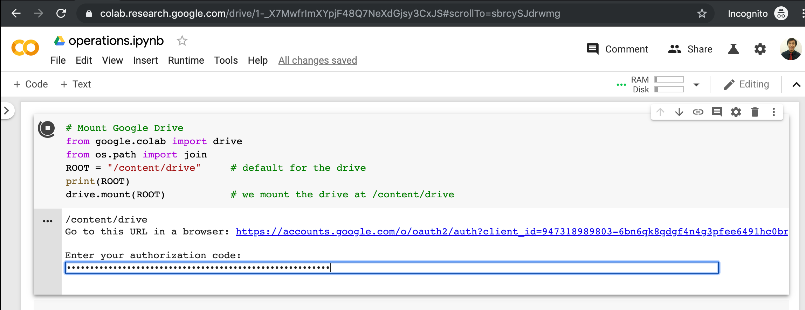Screen dimensions: 805x310
Task: Rename notebook title operations.ipynb
Action: 116,41
